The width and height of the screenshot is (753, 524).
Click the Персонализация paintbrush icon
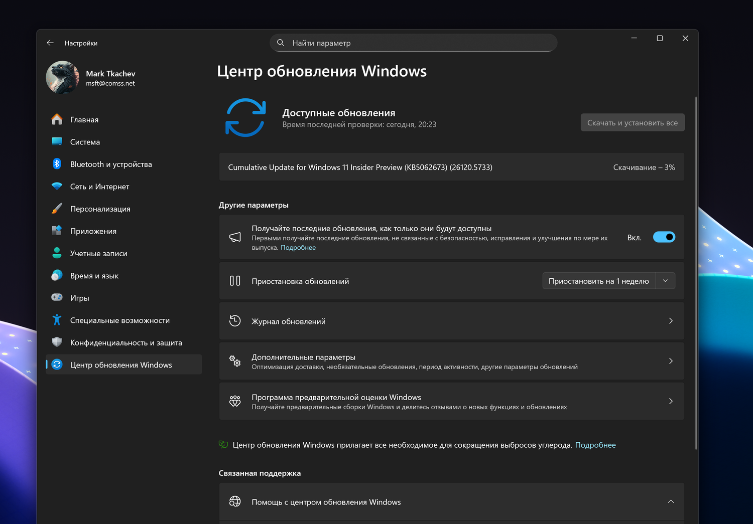click(x=57, y=209)
